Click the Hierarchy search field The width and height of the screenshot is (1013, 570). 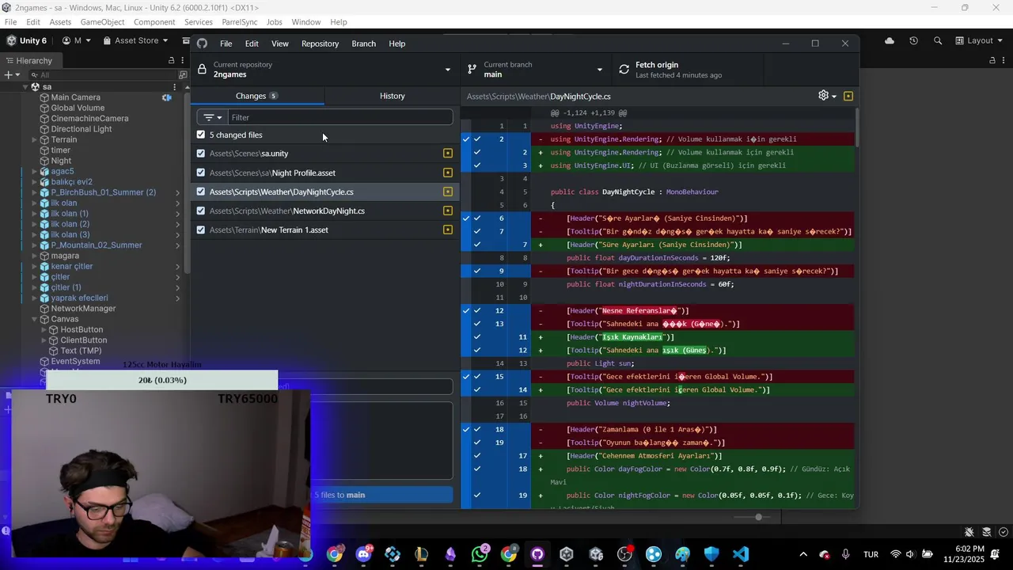tap(101, 74)
